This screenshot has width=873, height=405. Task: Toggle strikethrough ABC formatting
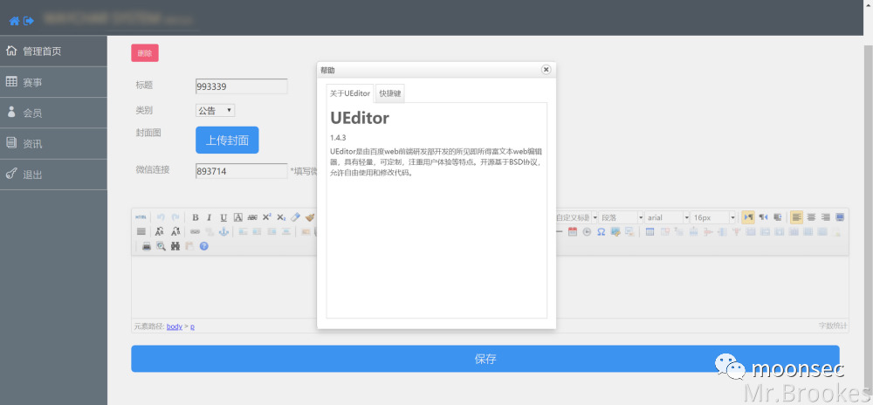(x=252, y=217)
